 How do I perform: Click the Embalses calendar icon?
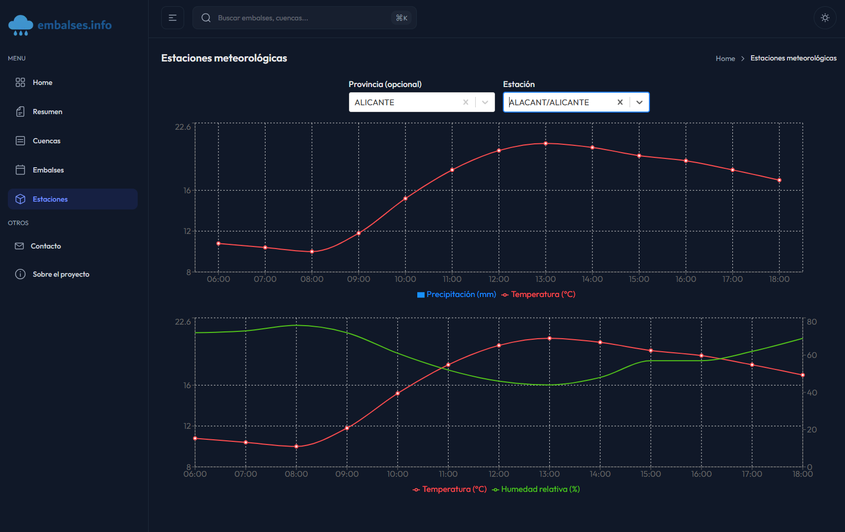pyautogui.click(x=20, y=170)
